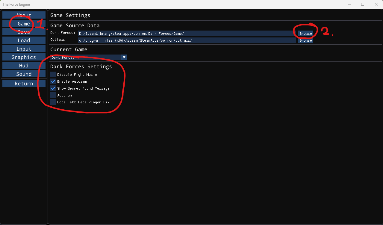Click the Outlaws path input field
Viewport: 383px width, 225px height.
click(187, 40)
